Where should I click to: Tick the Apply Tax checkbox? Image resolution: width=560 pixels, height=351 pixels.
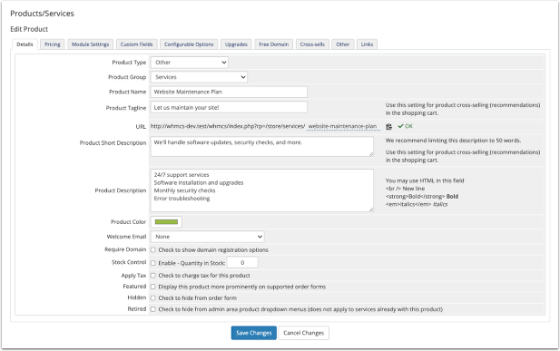click(x=152, y=276)
